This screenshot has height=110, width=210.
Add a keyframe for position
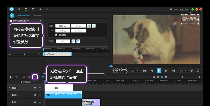click(94, 26)
